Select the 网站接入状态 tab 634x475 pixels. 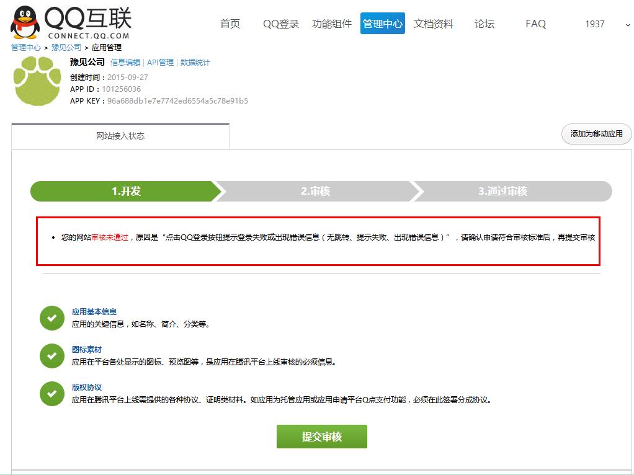click(x=120, y=136)
